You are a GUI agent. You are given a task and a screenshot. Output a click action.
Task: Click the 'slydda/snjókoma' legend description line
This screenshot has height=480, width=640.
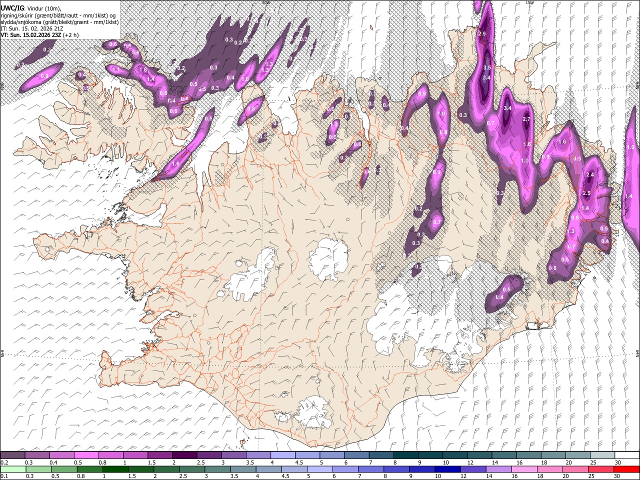pyautogui.click(x=59, y=22)
